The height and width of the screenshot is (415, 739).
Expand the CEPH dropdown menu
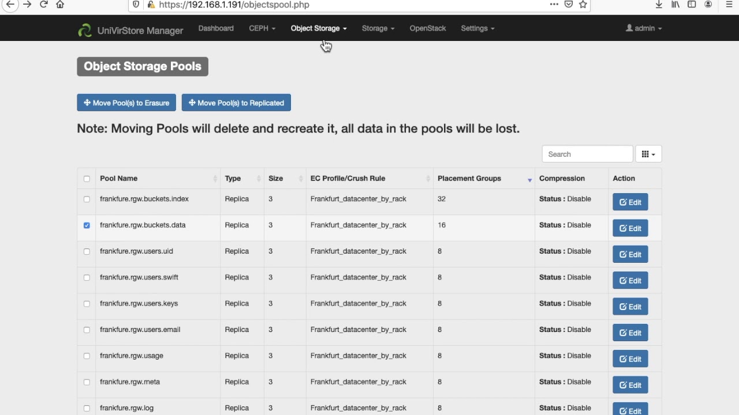click(x=262, y=28)
